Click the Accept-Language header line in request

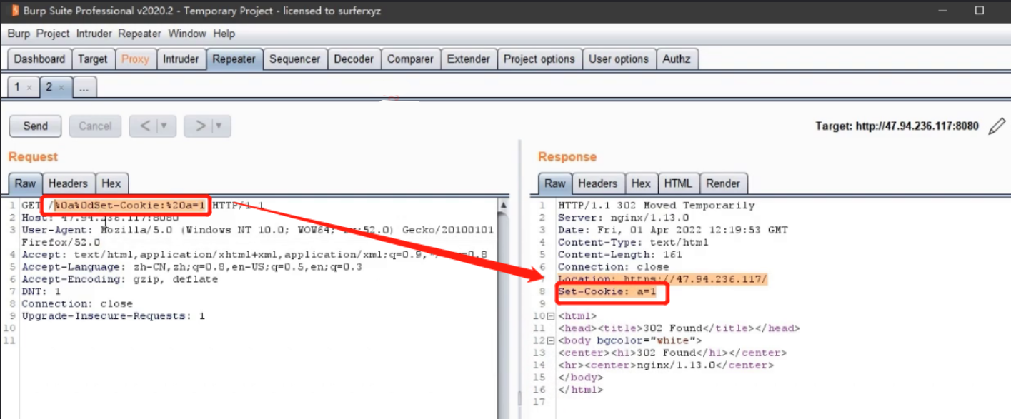(191, 267)
